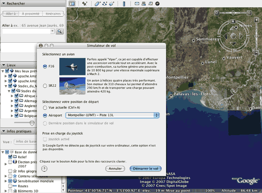Click Palavas-les-Flots place marker
This screenshot has height=193, width=262.
171,95
